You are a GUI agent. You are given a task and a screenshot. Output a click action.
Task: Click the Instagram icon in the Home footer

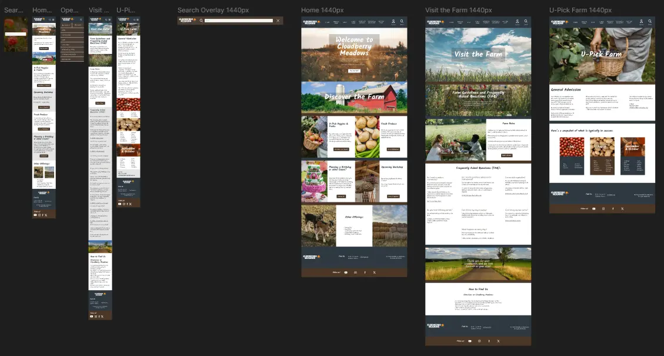tap(355, 272)
